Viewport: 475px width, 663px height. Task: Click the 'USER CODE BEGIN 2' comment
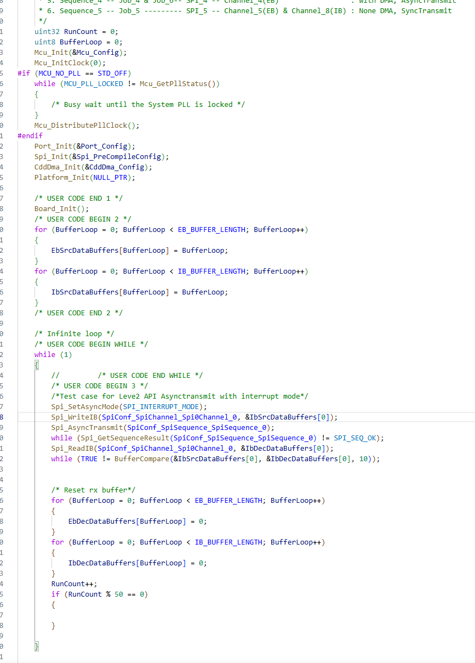[x=83, y=219]
